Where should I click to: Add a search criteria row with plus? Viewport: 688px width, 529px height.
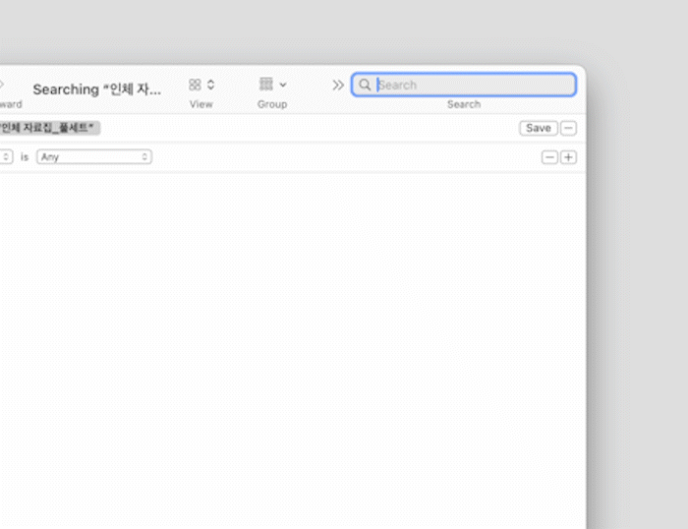(568, 157)
